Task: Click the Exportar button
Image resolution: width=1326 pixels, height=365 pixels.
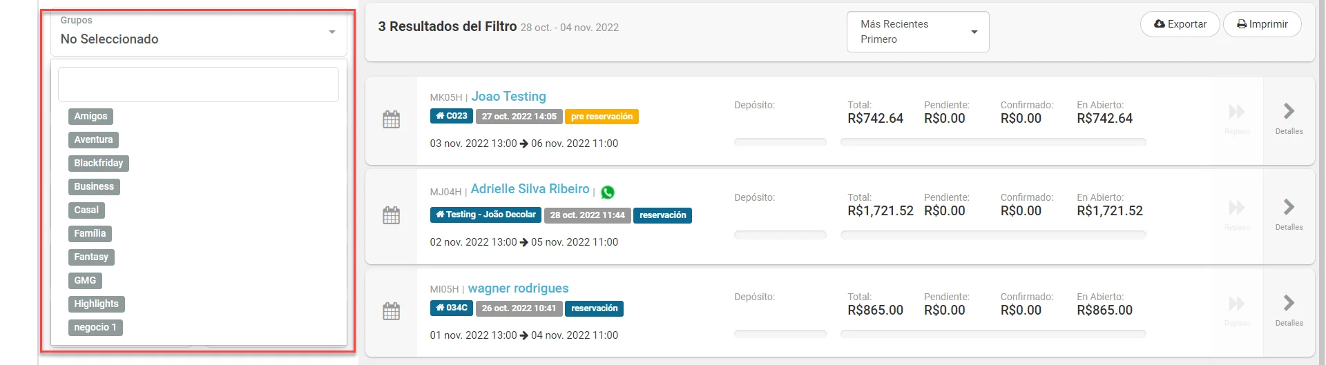Action: pos(1180,24)
